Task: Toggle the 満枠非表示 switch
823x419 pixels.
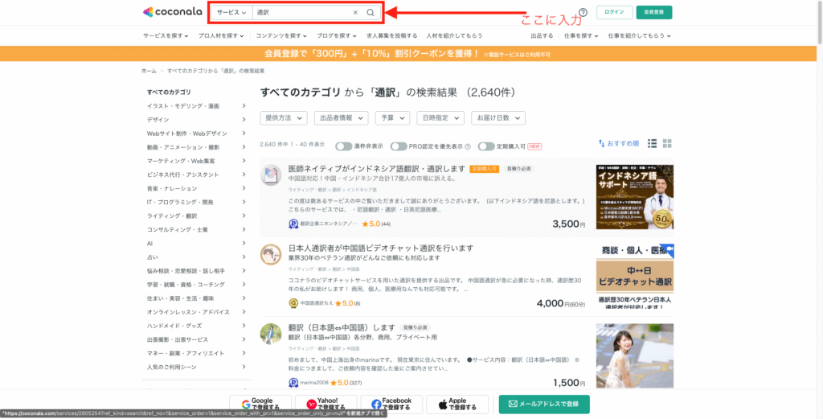Action: click(344, 146)
